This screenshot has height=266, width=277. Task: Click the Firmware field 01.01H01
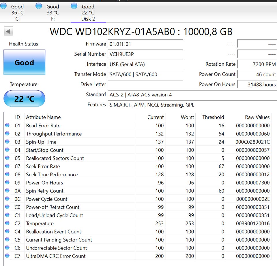click(145, 44)
